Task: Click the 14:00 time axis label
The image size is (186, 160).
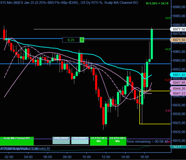Action: pyautogui.click(x=125, y=157)
